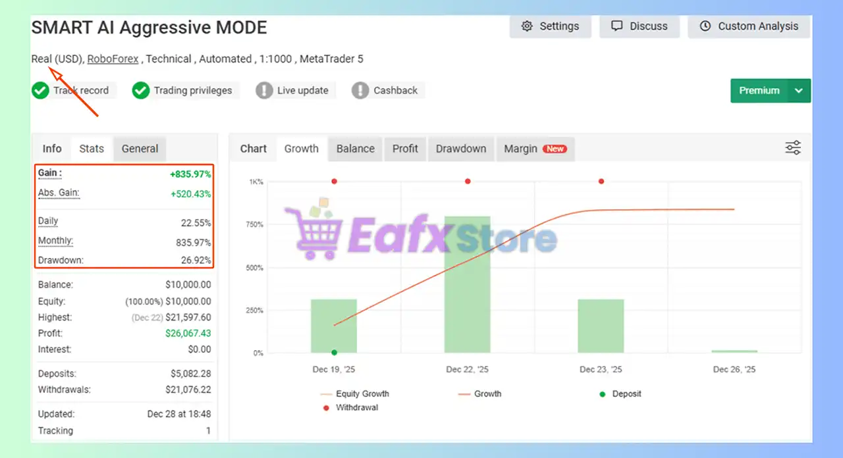This screenshot has height=458, width=843.
Task: Toggle Equity Growth series in legend
Action: coord(354,394)
